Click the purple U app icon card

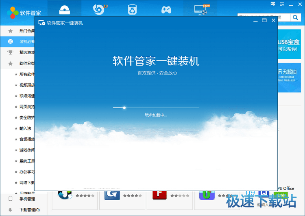click(207, 195)
